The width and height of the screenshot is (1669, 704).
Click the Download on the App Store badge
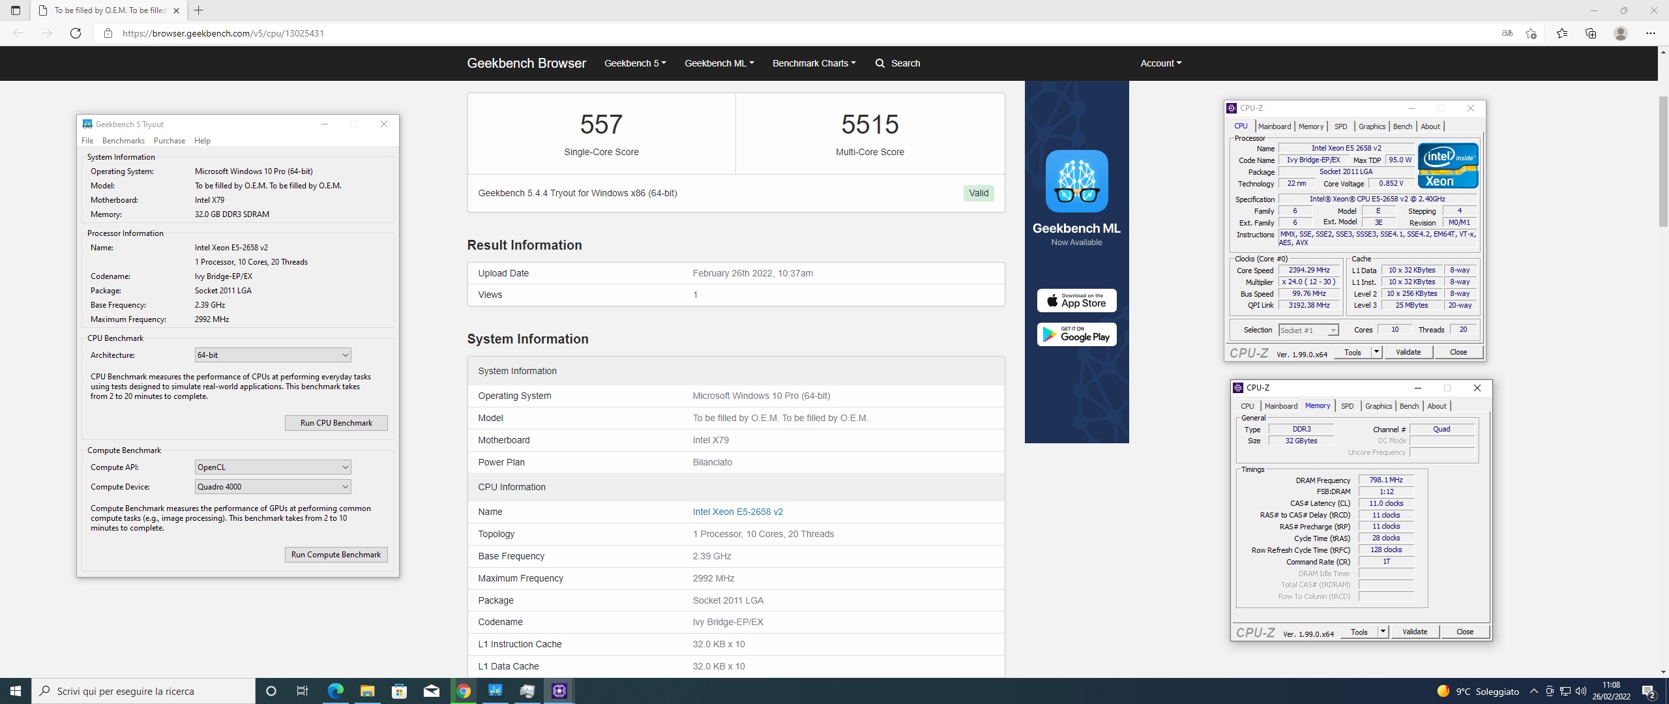[1077, 301]
